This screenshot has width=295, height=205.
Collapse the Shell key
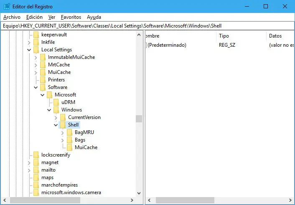[56, 125]
